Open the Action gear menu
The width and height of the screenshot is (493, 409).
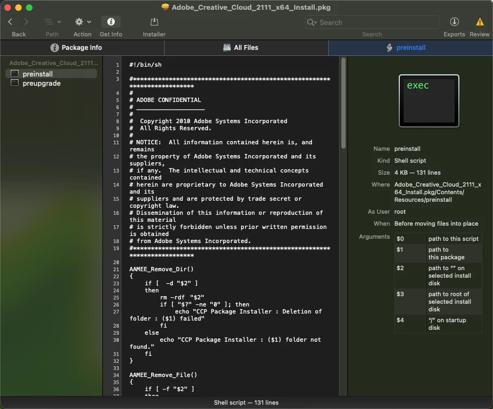(x=83, y=22)
